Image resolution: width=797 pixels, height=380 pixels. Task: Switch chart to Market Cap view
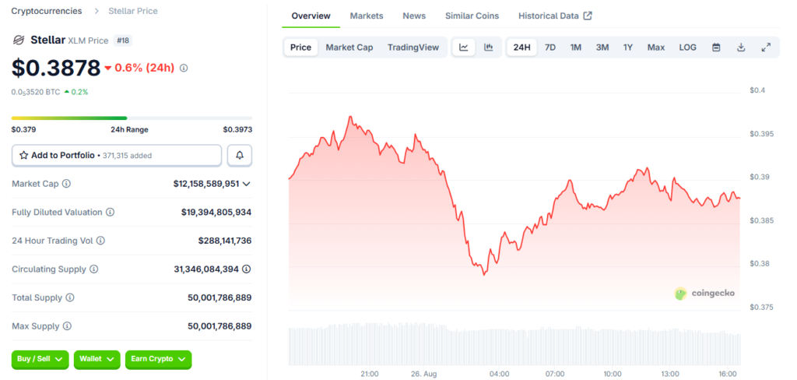349,47
